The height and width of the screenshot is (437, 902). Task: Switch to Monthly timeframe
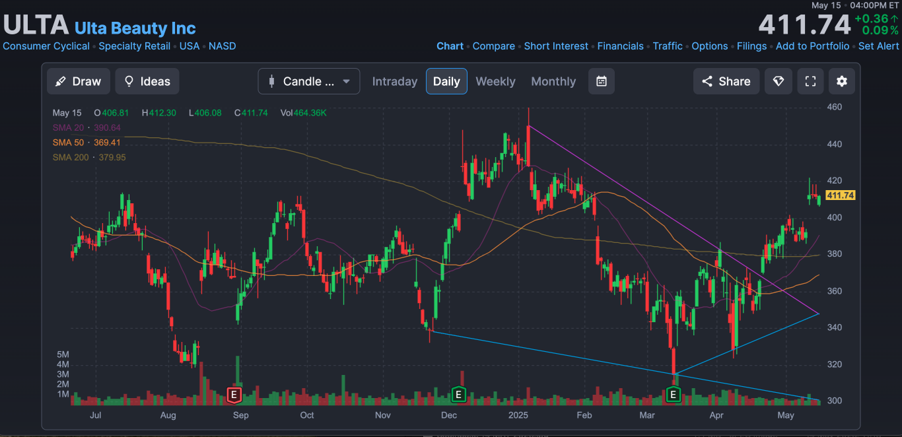click(x=553, y=81)
